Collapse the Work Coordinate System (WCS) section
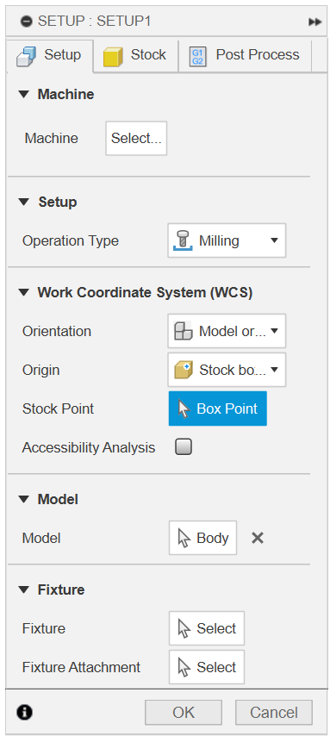 click(x=23, y=293)
